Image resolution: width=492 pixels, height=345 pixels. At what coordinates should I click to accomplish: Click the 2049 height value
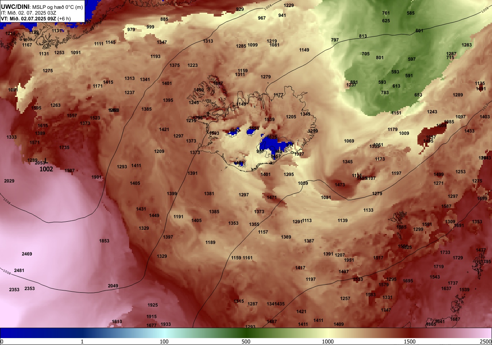click(x=113, y=286)
